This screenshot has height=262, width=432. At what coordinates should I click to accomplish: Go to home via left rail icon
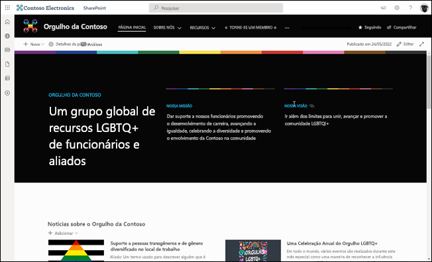(x=7, y=22)
